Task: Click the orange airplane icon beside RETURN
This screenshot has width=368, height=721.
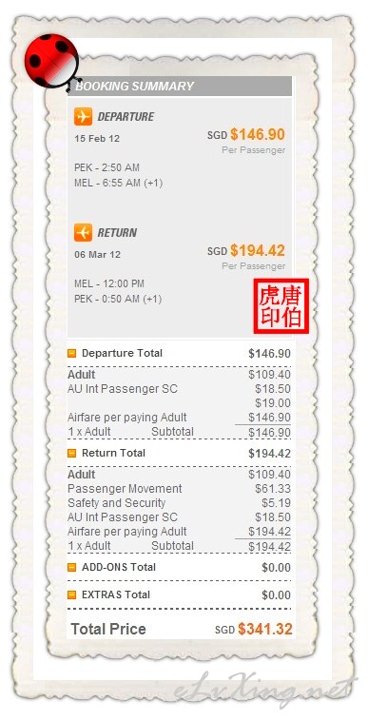Action: 83,233
